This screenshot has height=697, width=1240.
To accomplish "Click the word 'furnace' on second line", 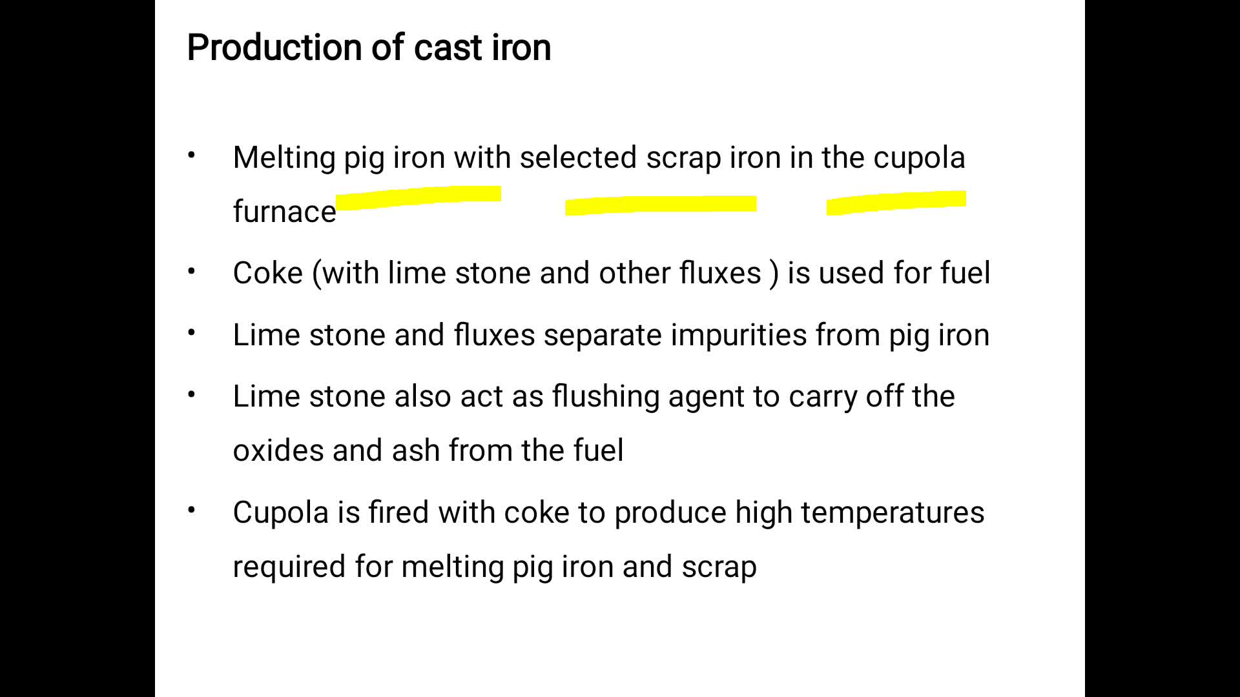I will click(x=285, y=212).
